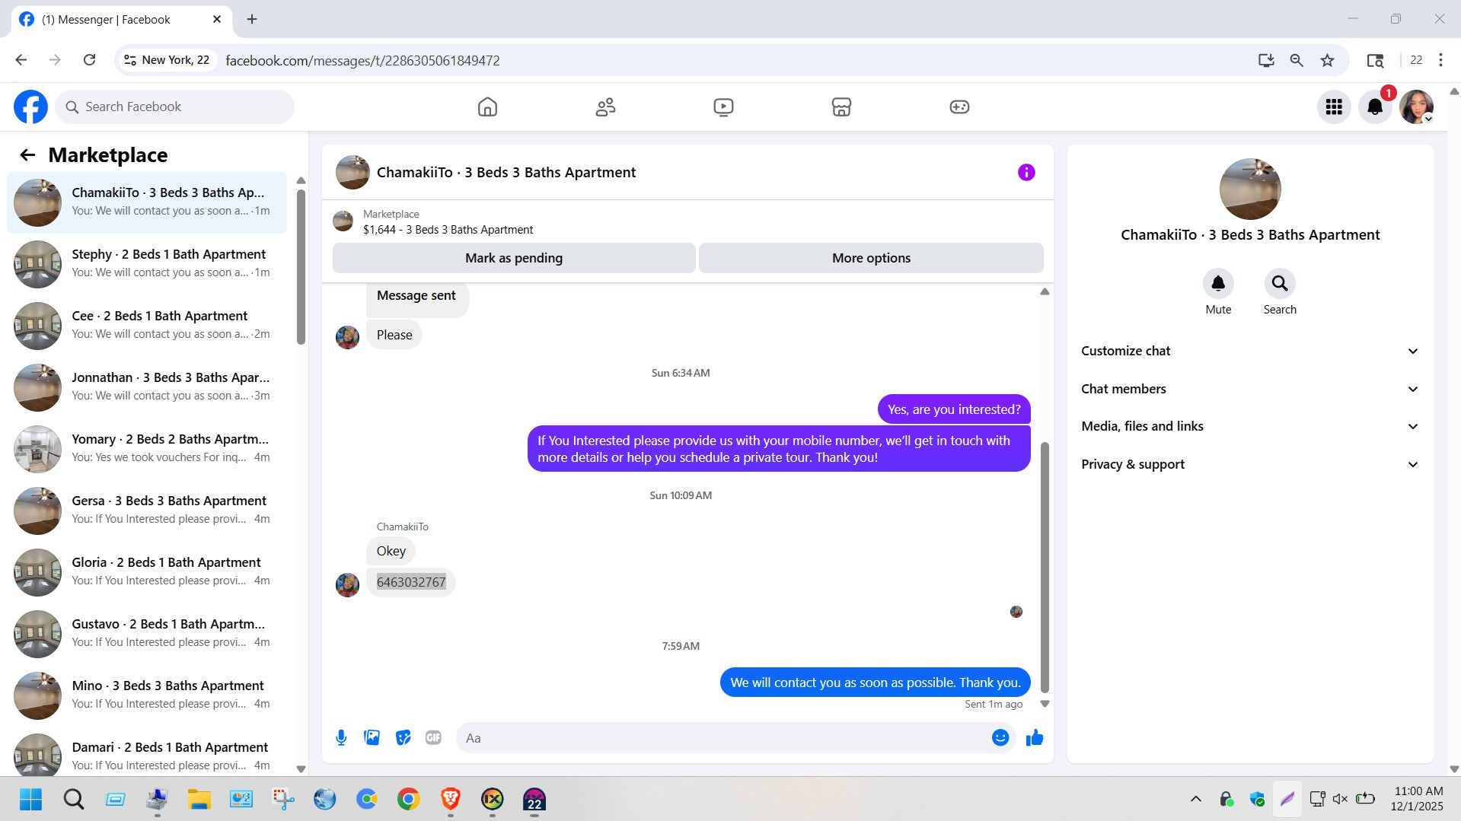1461x821 pixels.
Task: Open Stephy 2 Beds 1 Bath conversation
Action: coord(147,264)
